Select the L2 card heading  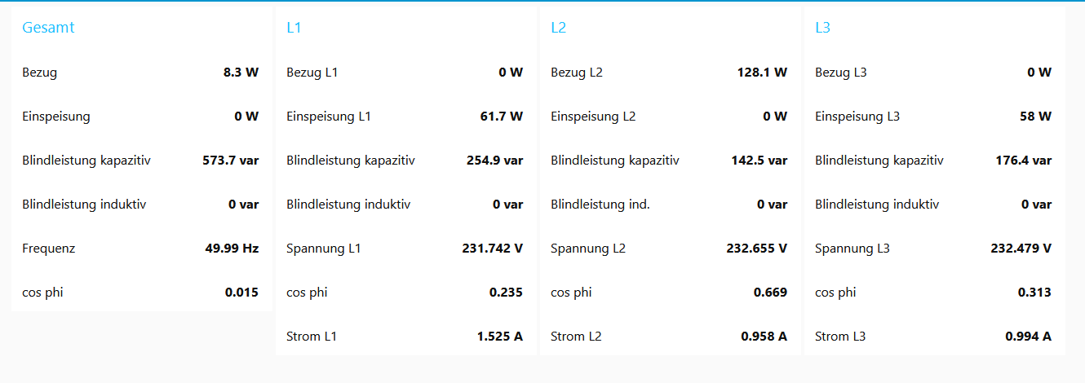point(558,28)
